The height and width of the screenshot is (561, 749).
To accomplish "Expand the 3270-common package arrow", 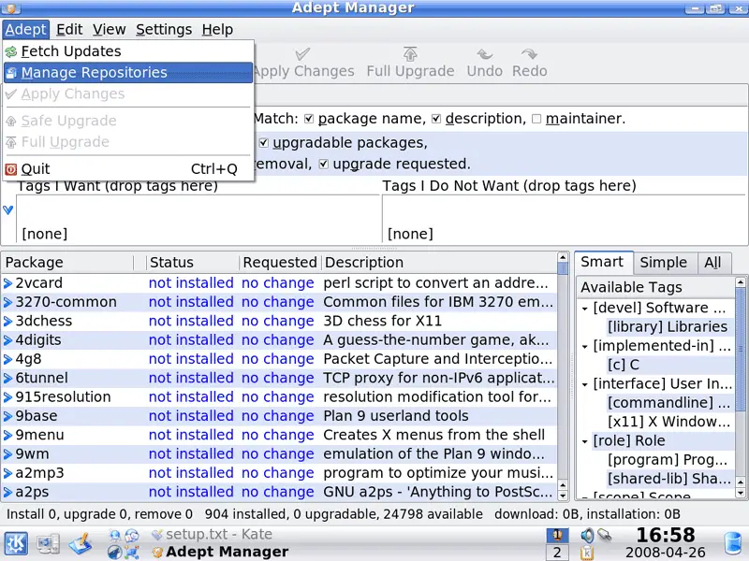I will [x=7, y=302].
